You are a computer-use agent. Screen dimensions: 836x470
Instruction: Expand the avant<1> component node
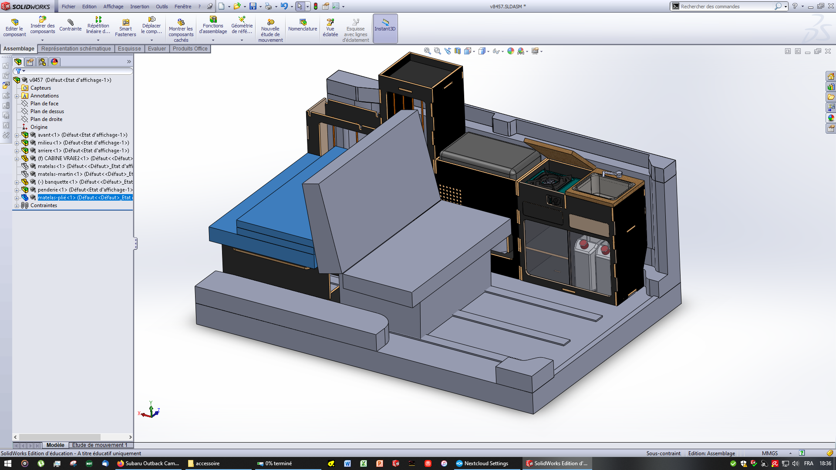[17, 135]
